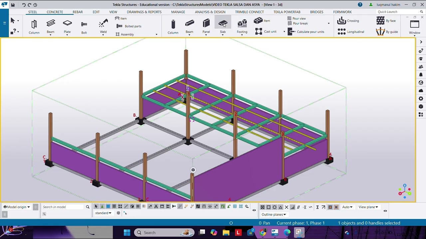Toggle the circle snap to center switch
This screenshot has width=426, height=239.
275,207
